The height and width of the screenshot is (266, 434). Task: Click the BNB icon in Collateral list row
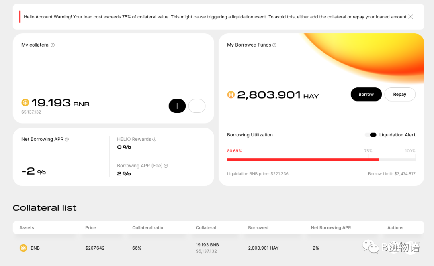[x=23, y=248]
